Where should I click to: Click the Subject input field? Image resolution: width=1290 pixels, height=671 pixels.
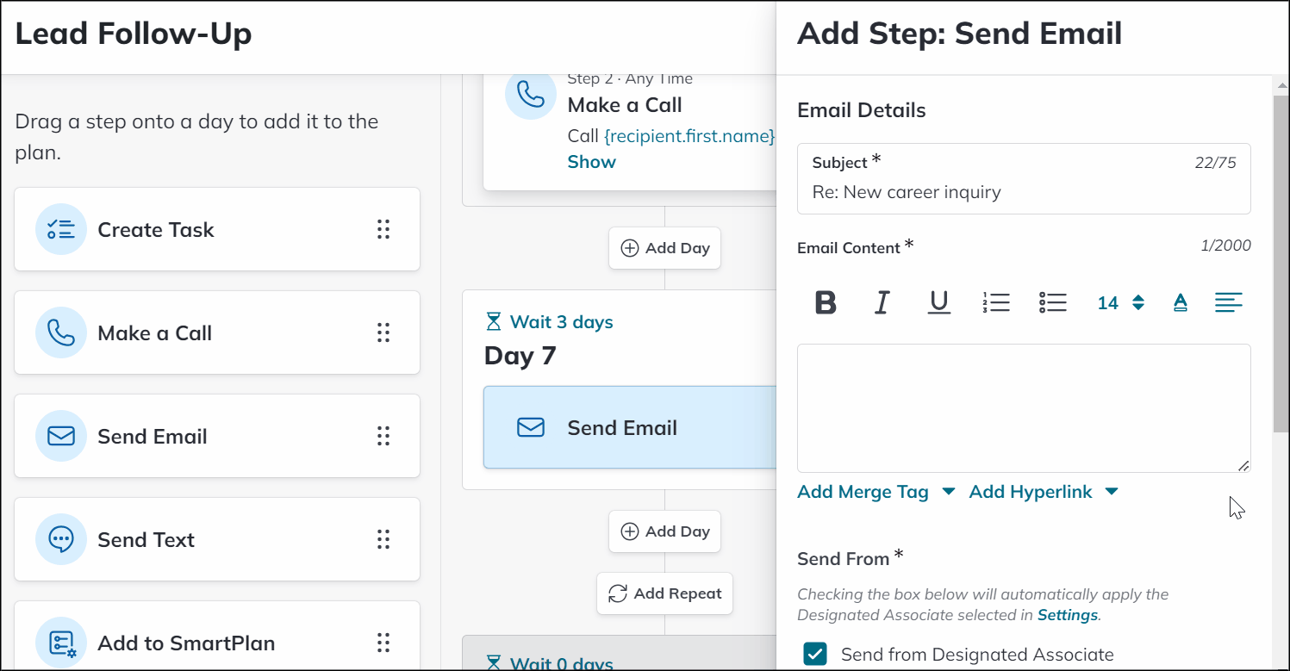[1024, 178]
